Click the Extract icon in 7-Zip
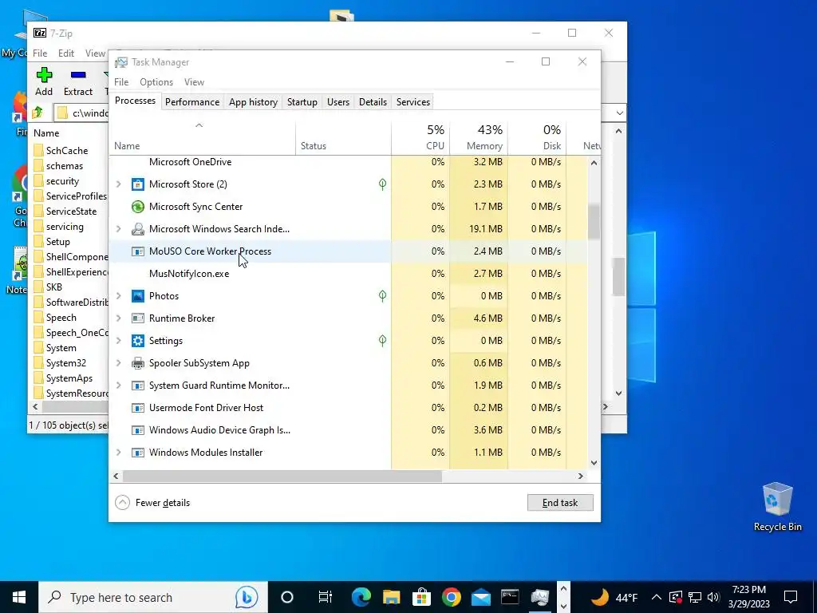The image size is (817, 613). click(x=78, y=75)
